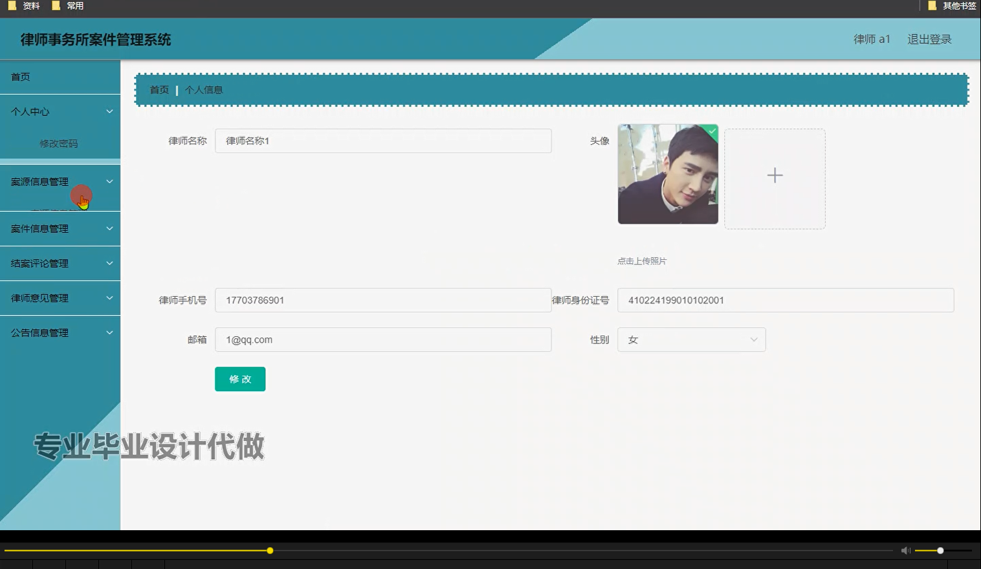Adjust the volume slider handle

coord(939,550)
